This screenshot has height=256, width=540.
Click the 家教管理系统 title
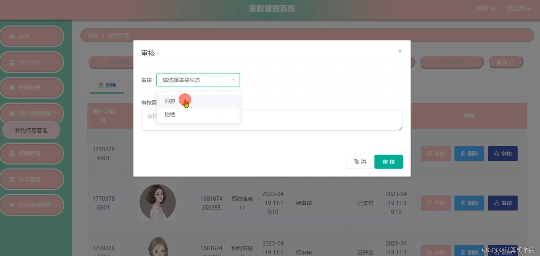pos(272,9)
